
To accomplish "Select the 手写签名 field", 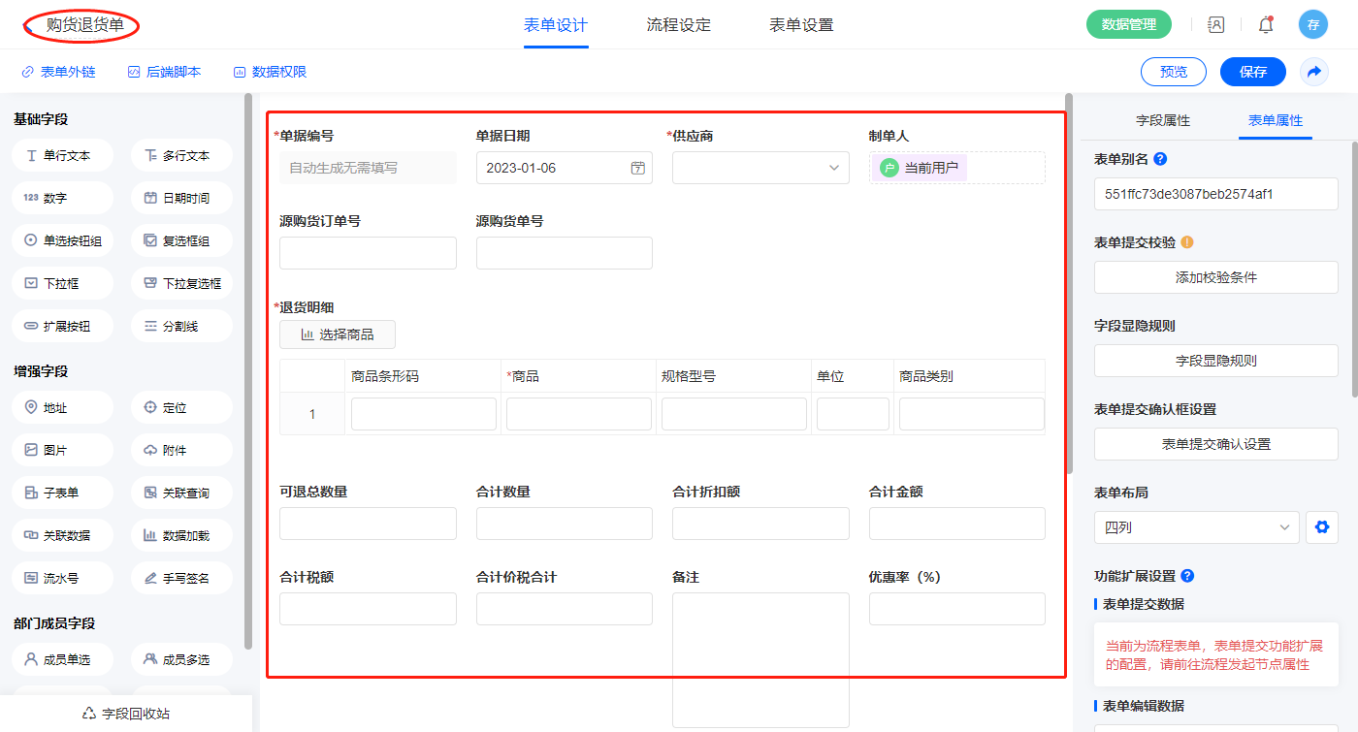I will point(181,578).
